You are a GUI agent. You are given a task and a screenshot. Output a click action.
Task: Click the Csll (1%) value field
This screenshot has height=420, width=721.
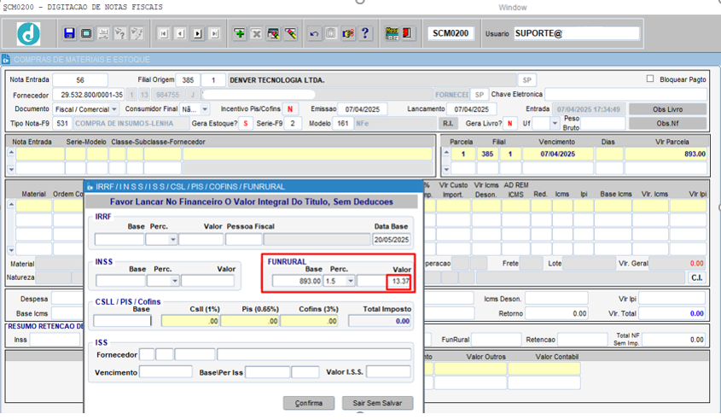point(190,321)
